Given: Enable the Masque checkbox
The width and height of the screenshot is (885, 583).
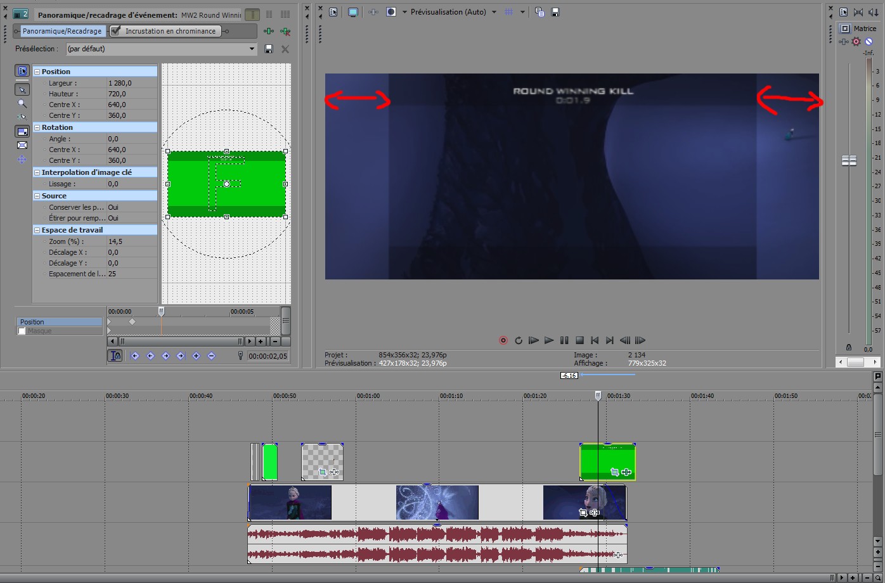Looking at the screenshot, I should [22, 331].
